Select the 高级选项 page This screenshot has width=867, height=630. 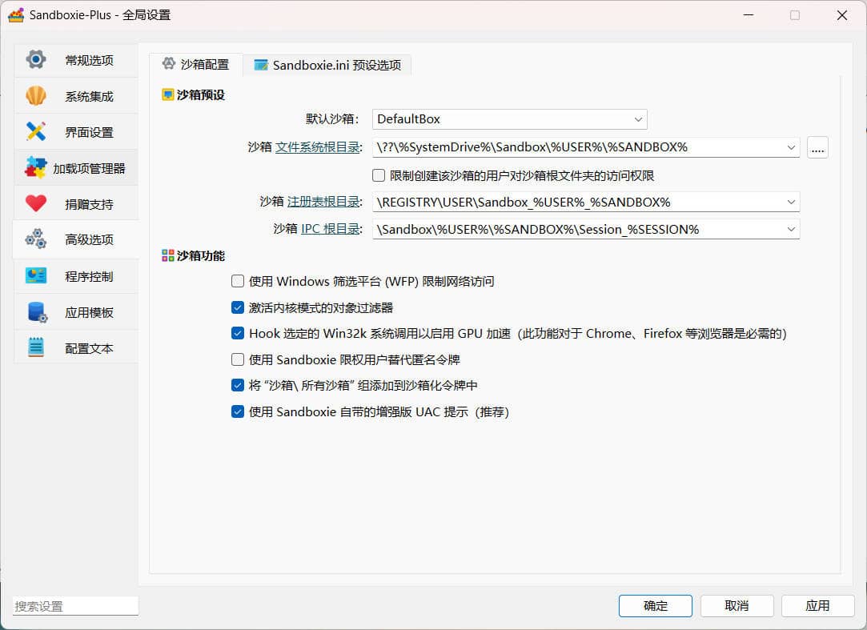[x=76, y=239]
